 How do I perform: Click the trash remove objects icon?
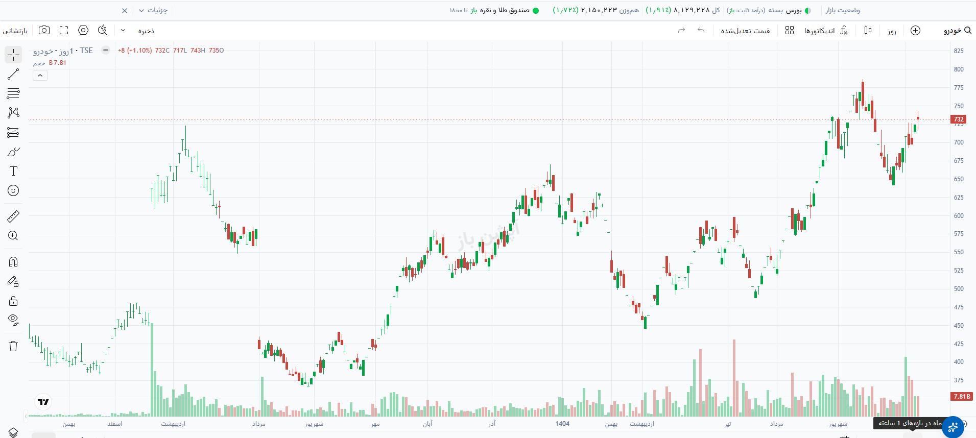(14, 346)
